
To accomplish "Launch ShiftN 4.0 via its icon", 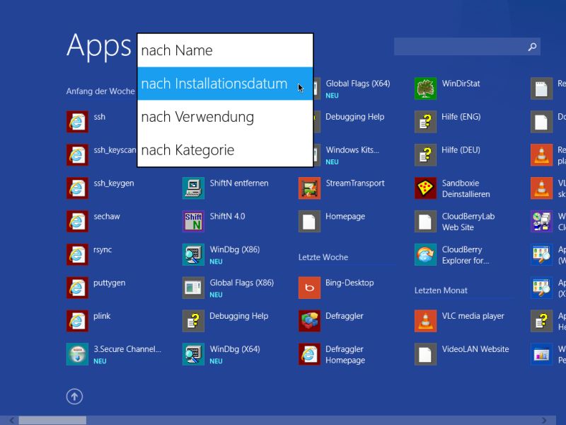I will 193,221.
